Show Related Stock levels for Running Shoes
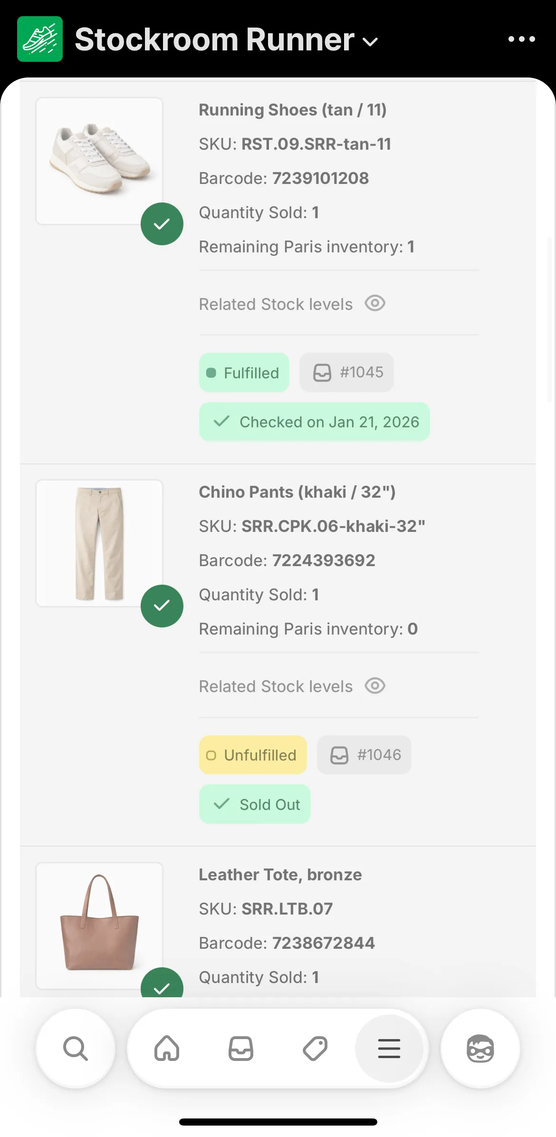Image resolution: width=556 pixels, height=1137 pixels. pyautogui.click(x=375, y=303)
